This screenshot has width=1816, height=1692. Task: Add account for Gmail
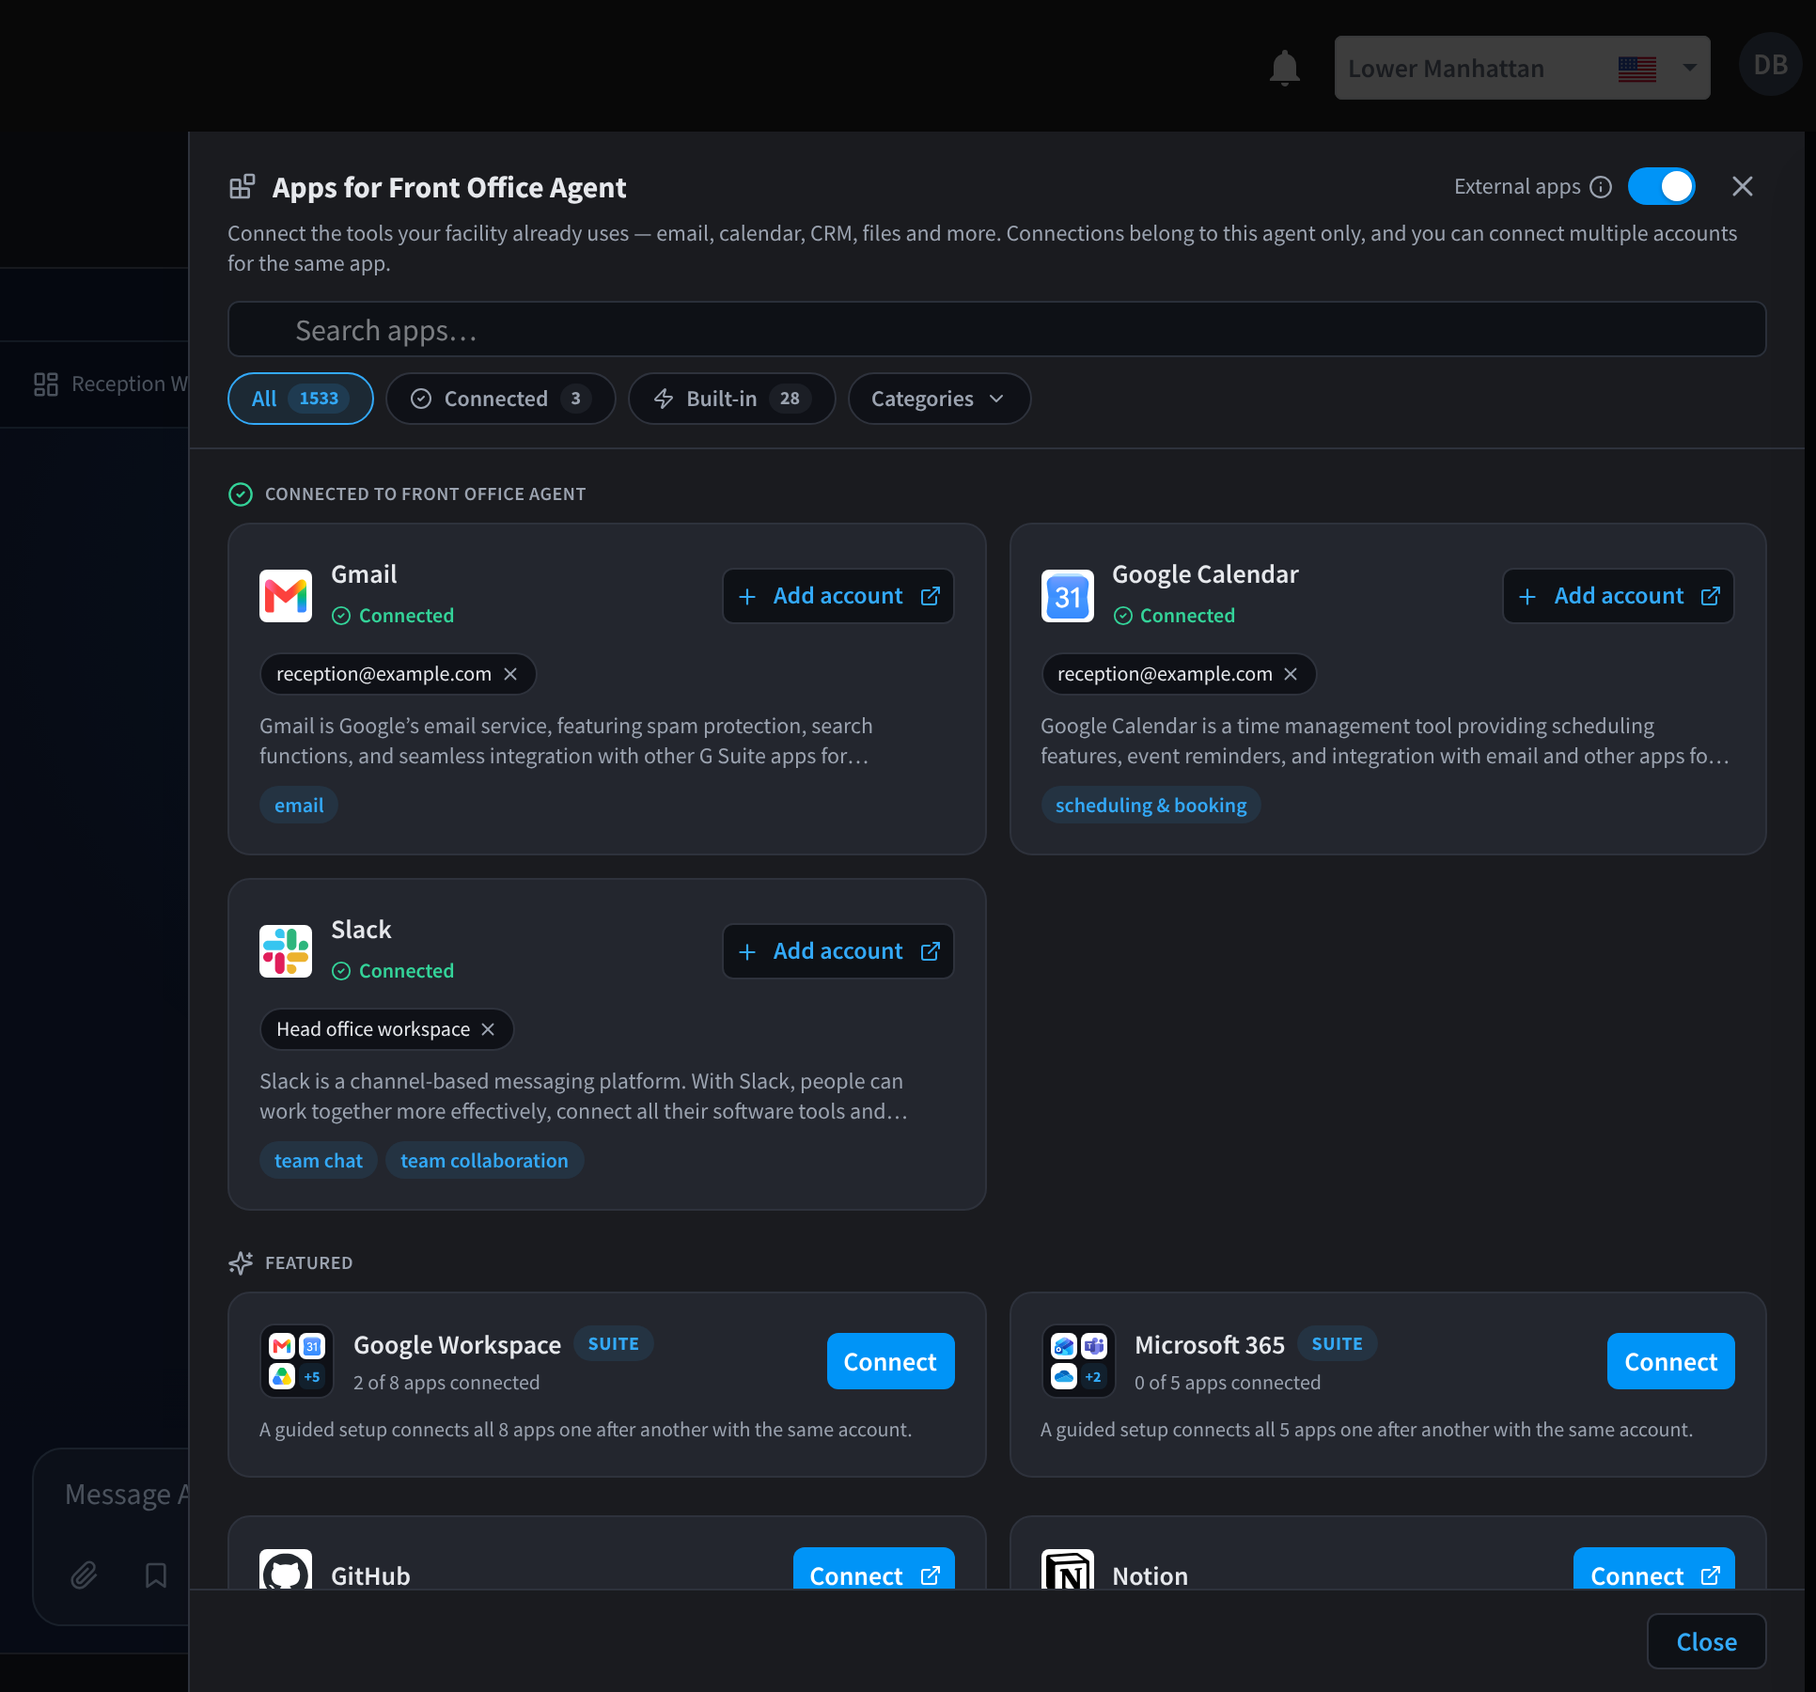tap(838, 596)
